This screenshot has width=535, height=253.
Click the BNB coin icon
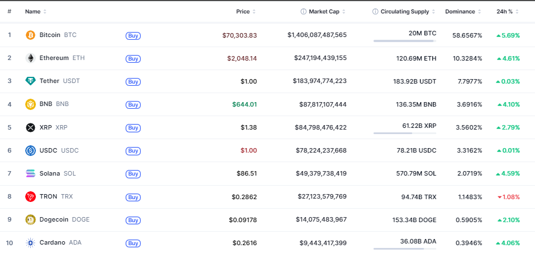[30, 104]
